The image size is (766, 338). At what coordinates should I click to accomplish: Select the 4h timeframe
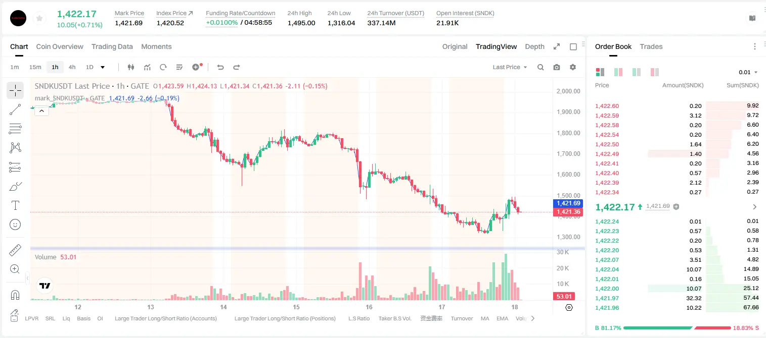point(72,67)
